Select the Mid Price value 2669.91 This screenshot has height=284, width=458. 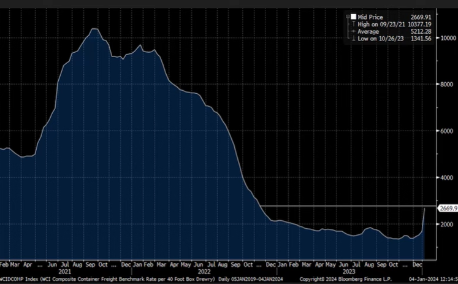421,17
